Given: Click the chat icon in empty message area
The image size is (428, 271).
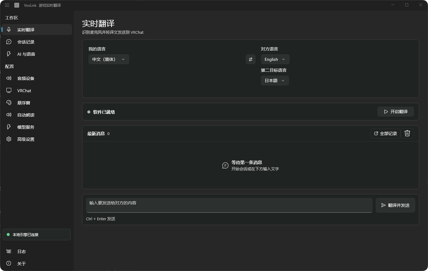Looking at the screenshot, I should pyautogui.click(x=225, y=165).
